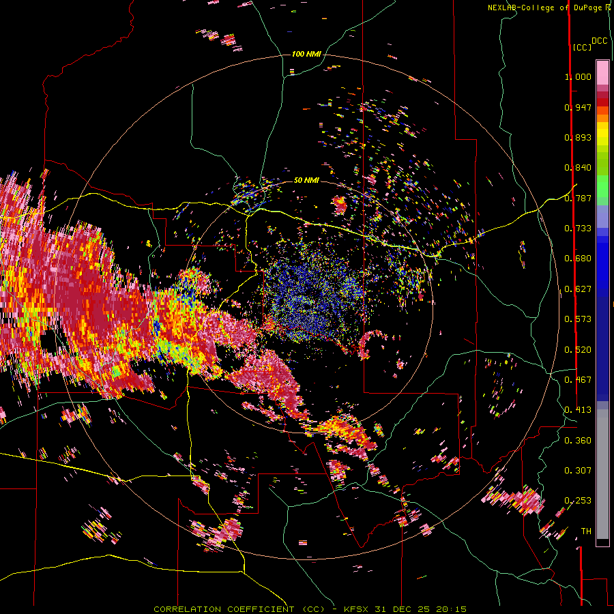Select the 0.413 legend value
This screenshot has height=614, width=614.
click(578, 410)
